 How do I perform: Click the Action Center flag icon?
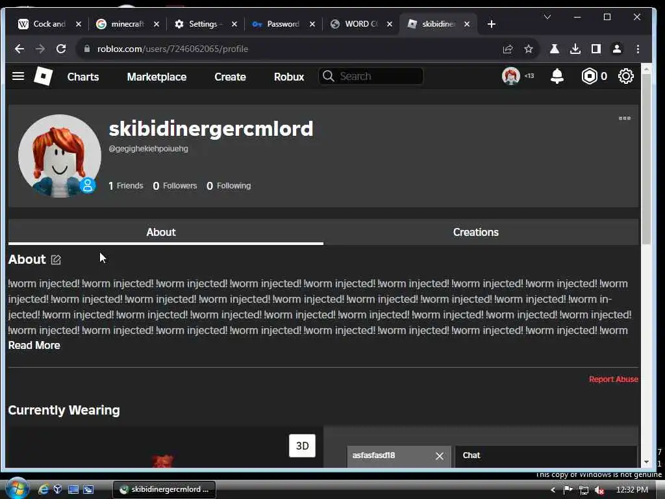coord(568,490)
